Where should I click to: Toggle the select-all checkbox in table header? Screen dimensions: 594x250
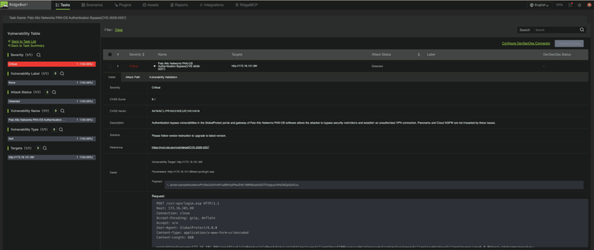click(x=110, y=55)
